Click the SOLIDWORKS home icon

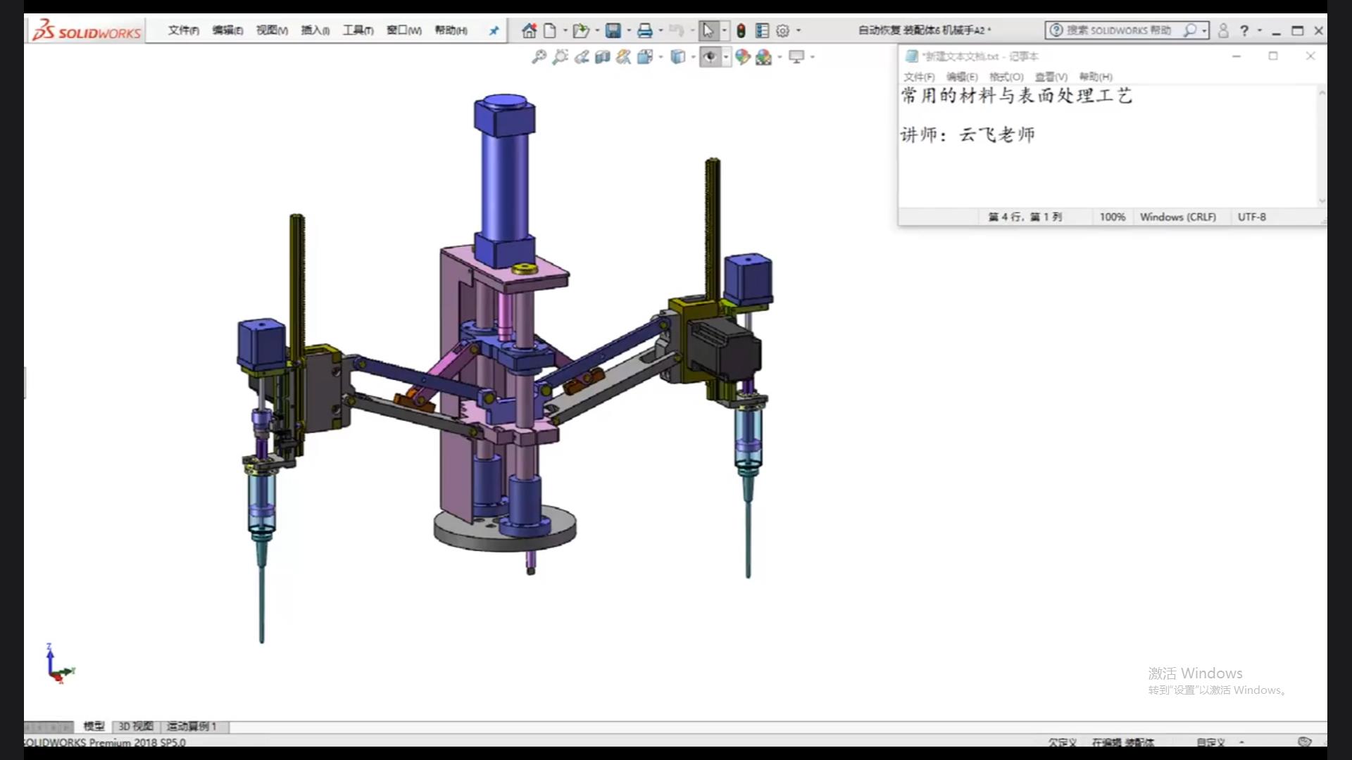tap(529, 30)
